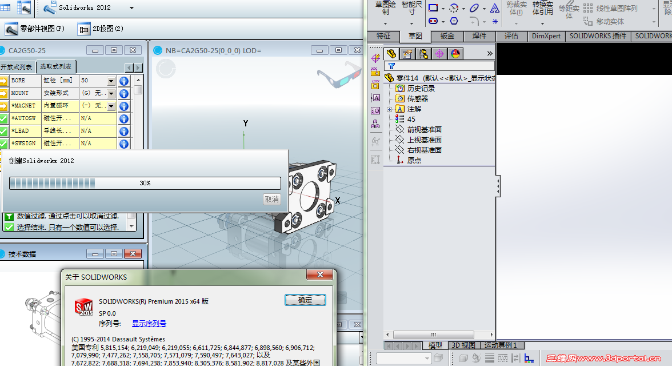The height and width of the screenshot is (366, 672).
Task: Select the ellipse sketch tool
Action: coord(474,8)
